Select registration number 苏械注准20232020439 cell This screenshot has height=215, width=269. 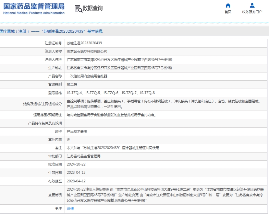[x=84, y=43]
